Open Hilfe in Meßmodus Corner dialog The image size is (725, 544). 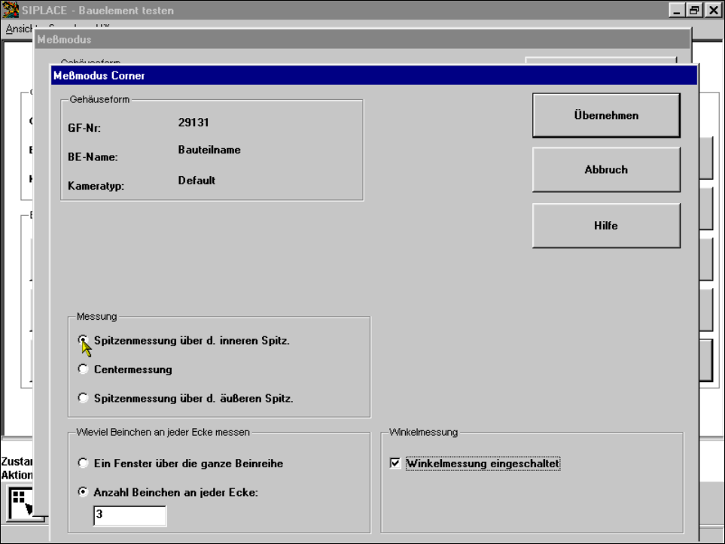point(606,226)
